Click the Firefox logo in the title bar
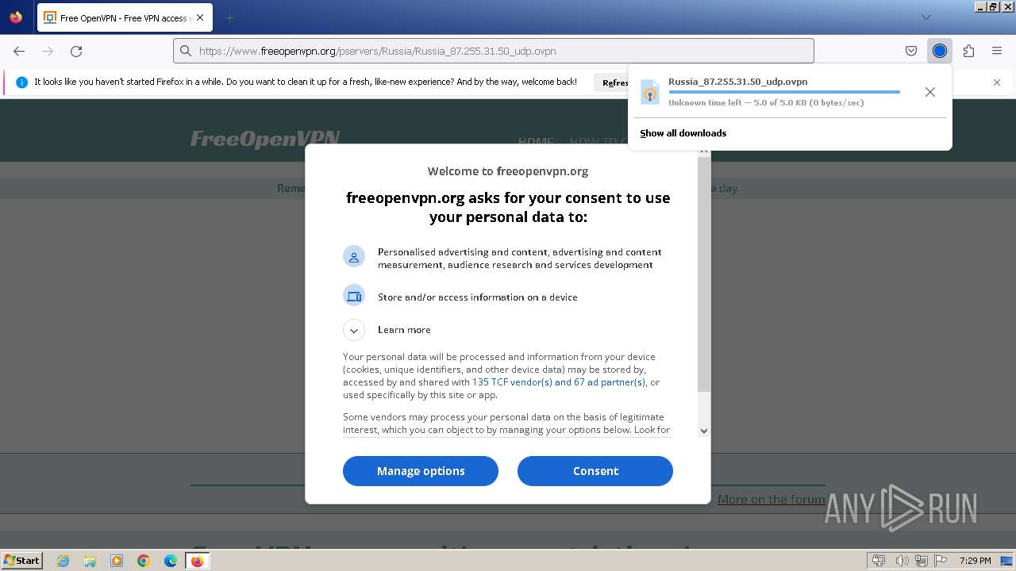 pyautogui.click(x=16, y=17)
